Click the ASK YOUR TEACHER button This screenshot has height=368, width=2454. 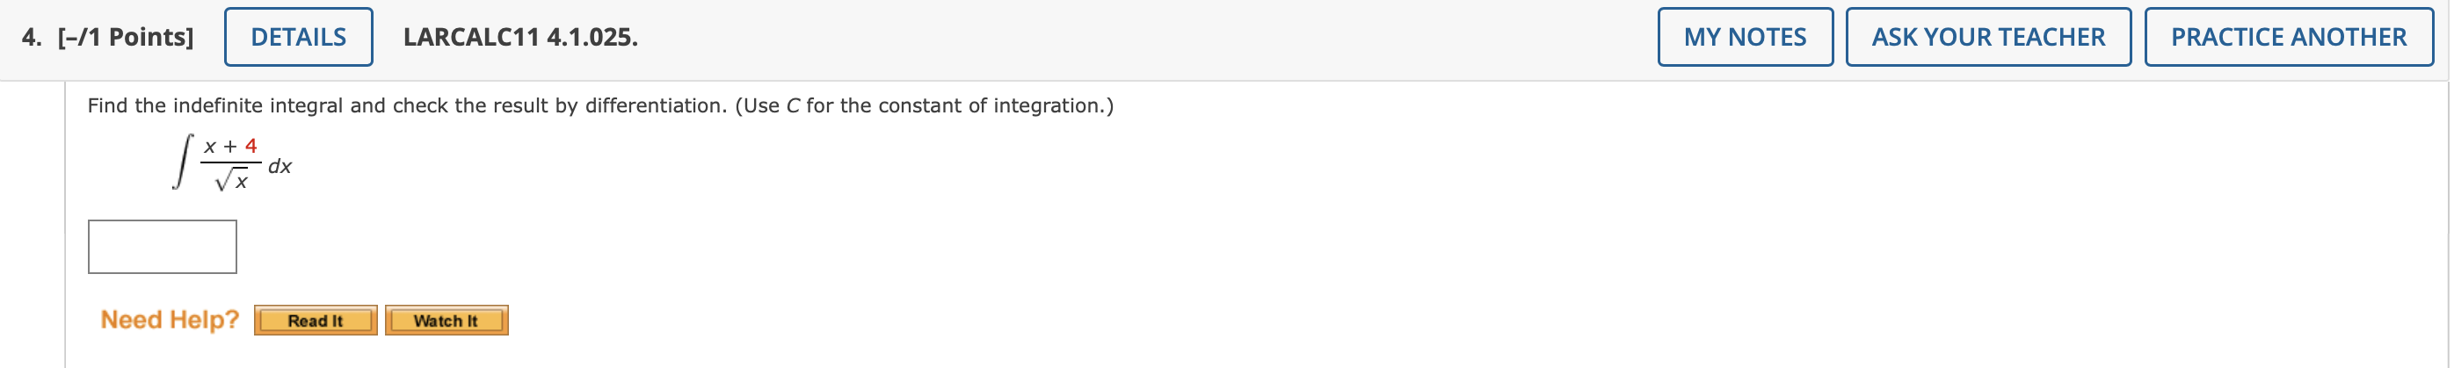[x=1987, y=37]
